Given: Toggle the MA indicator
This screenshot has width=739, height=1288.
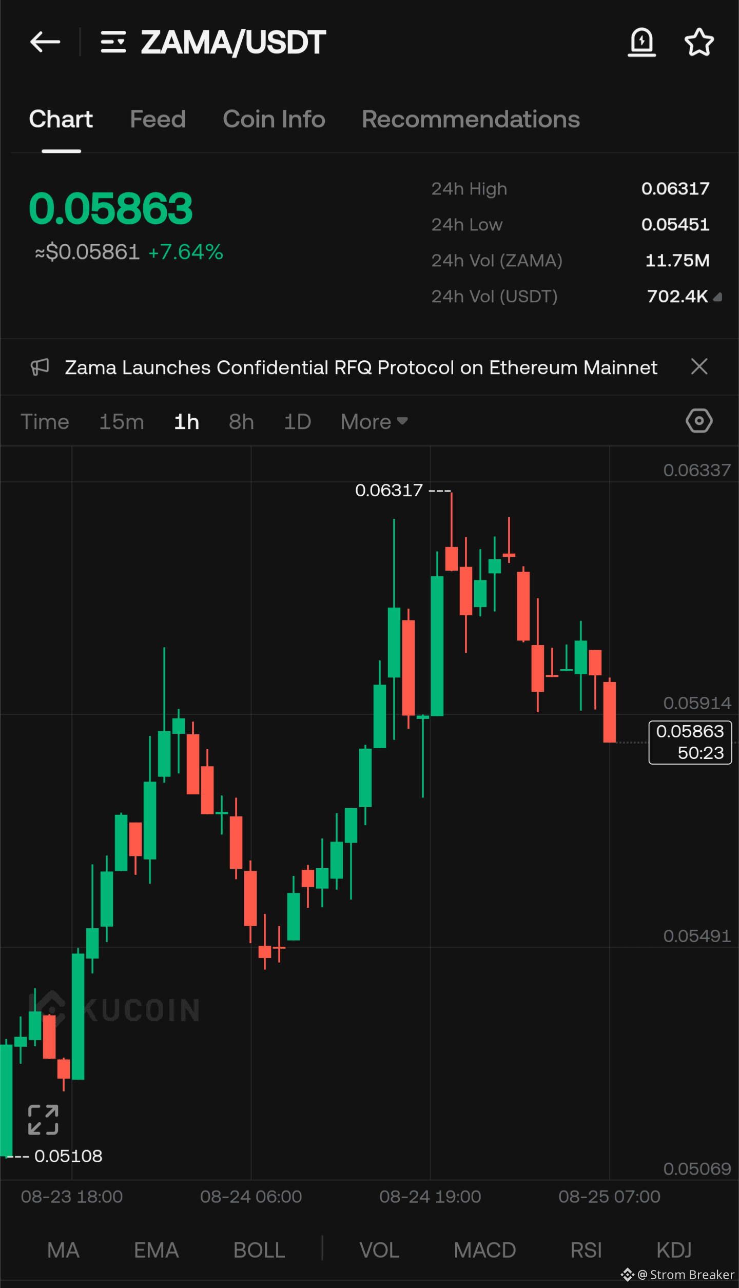Looking at the screenshot, I should point(63,1251).
